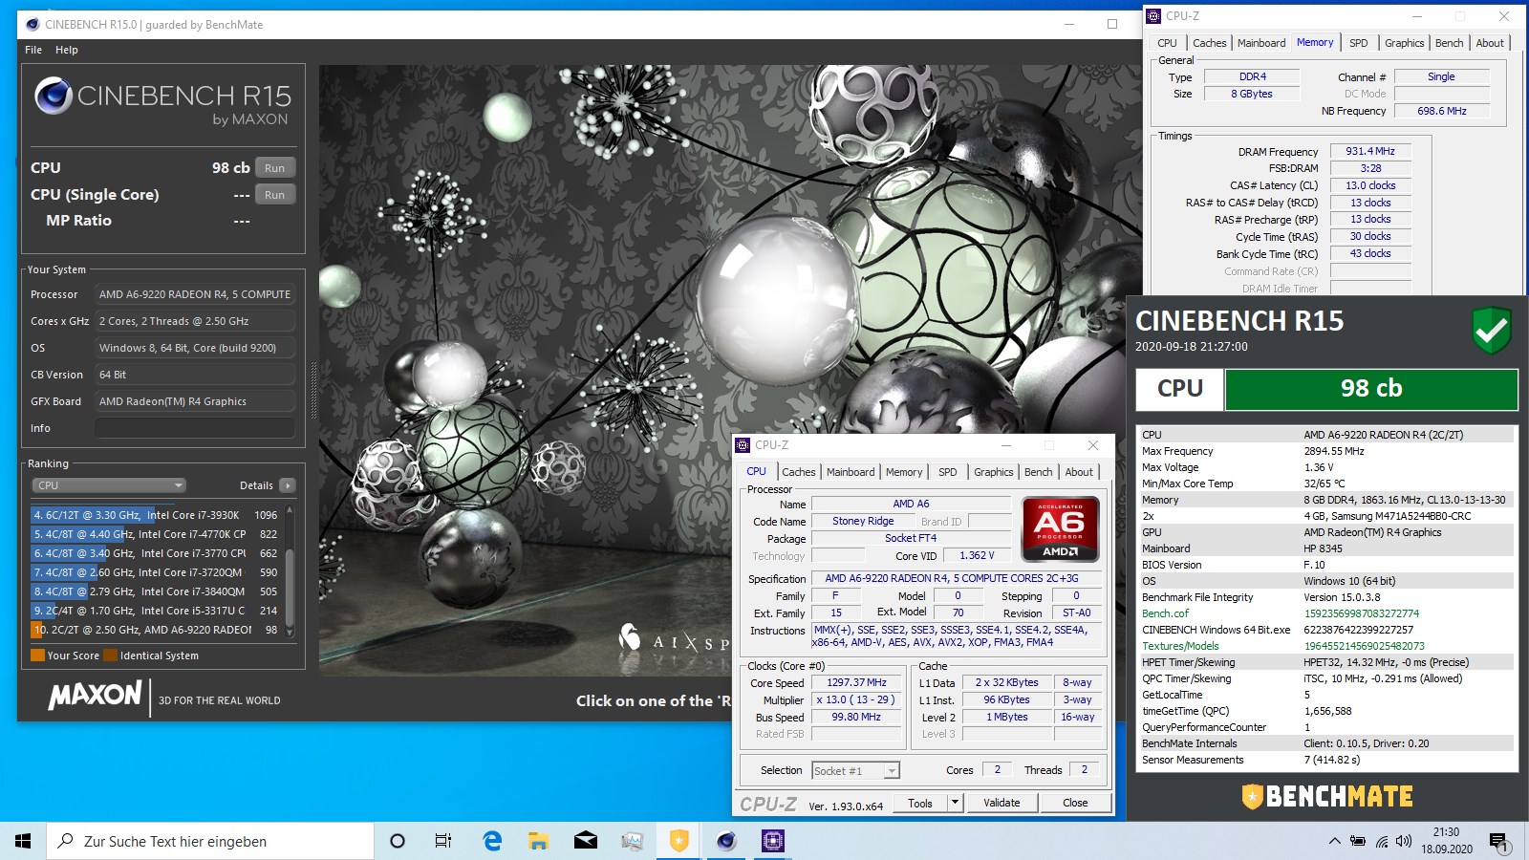Show hidden system tray icons
1529x860 pixels.
point(1334,841)
